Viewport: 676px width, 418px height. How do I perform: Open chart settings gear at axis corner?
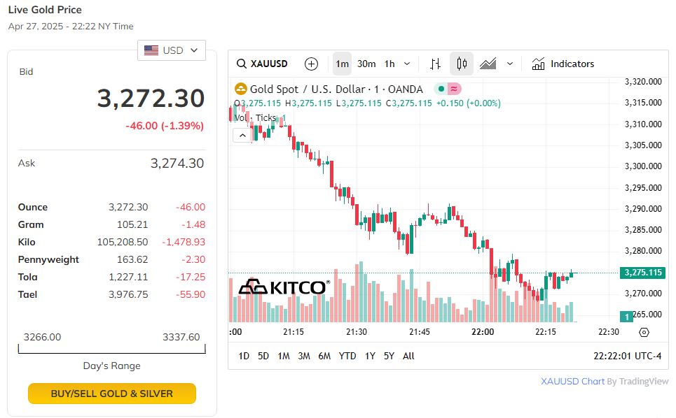(x=644, y=332)
